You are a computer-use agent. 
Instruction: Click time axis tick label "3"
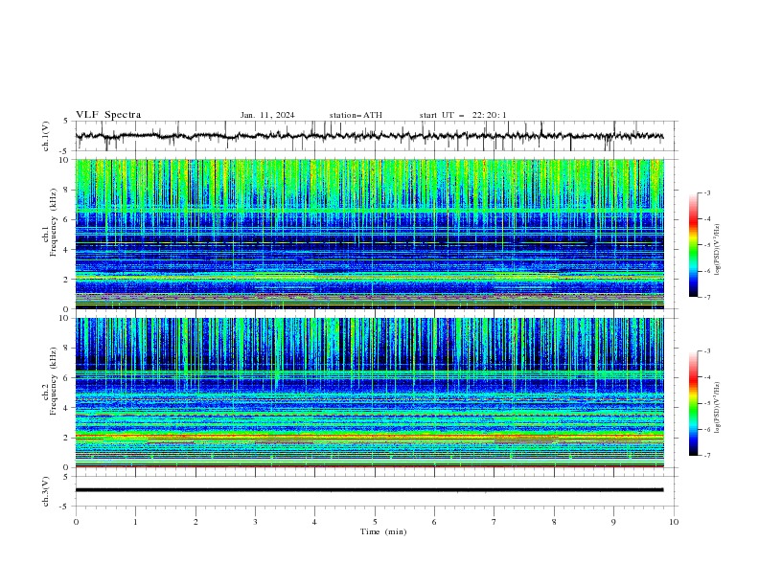pos(255,522)
